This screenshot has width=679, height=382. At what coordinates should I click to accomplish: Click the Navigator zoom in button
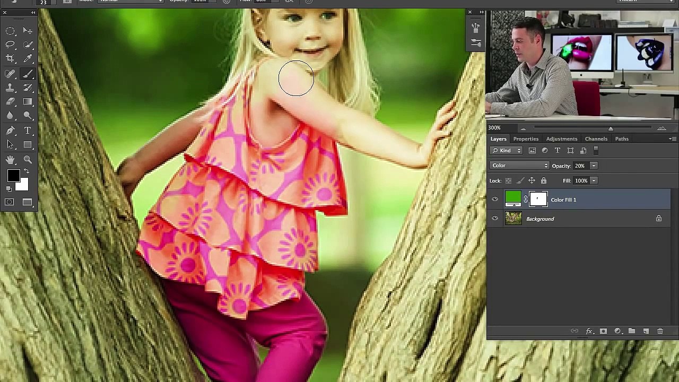[x=661, y=128]
